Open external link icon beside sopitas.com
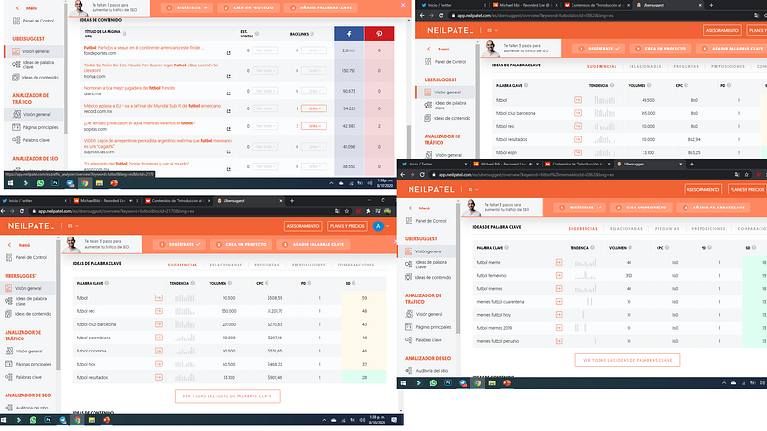This screenshot has width=767, height=431. [228, 129]
